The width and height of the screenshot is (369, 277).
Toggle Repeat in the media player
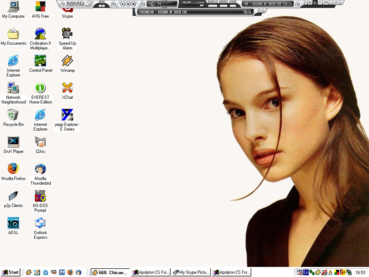coord(223,6)
